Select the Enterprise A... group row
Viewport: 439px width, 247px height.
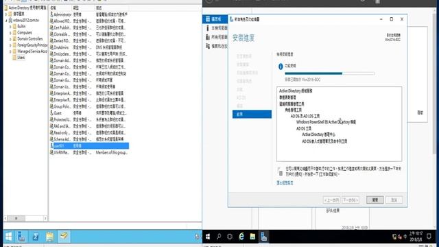[89, 93]
